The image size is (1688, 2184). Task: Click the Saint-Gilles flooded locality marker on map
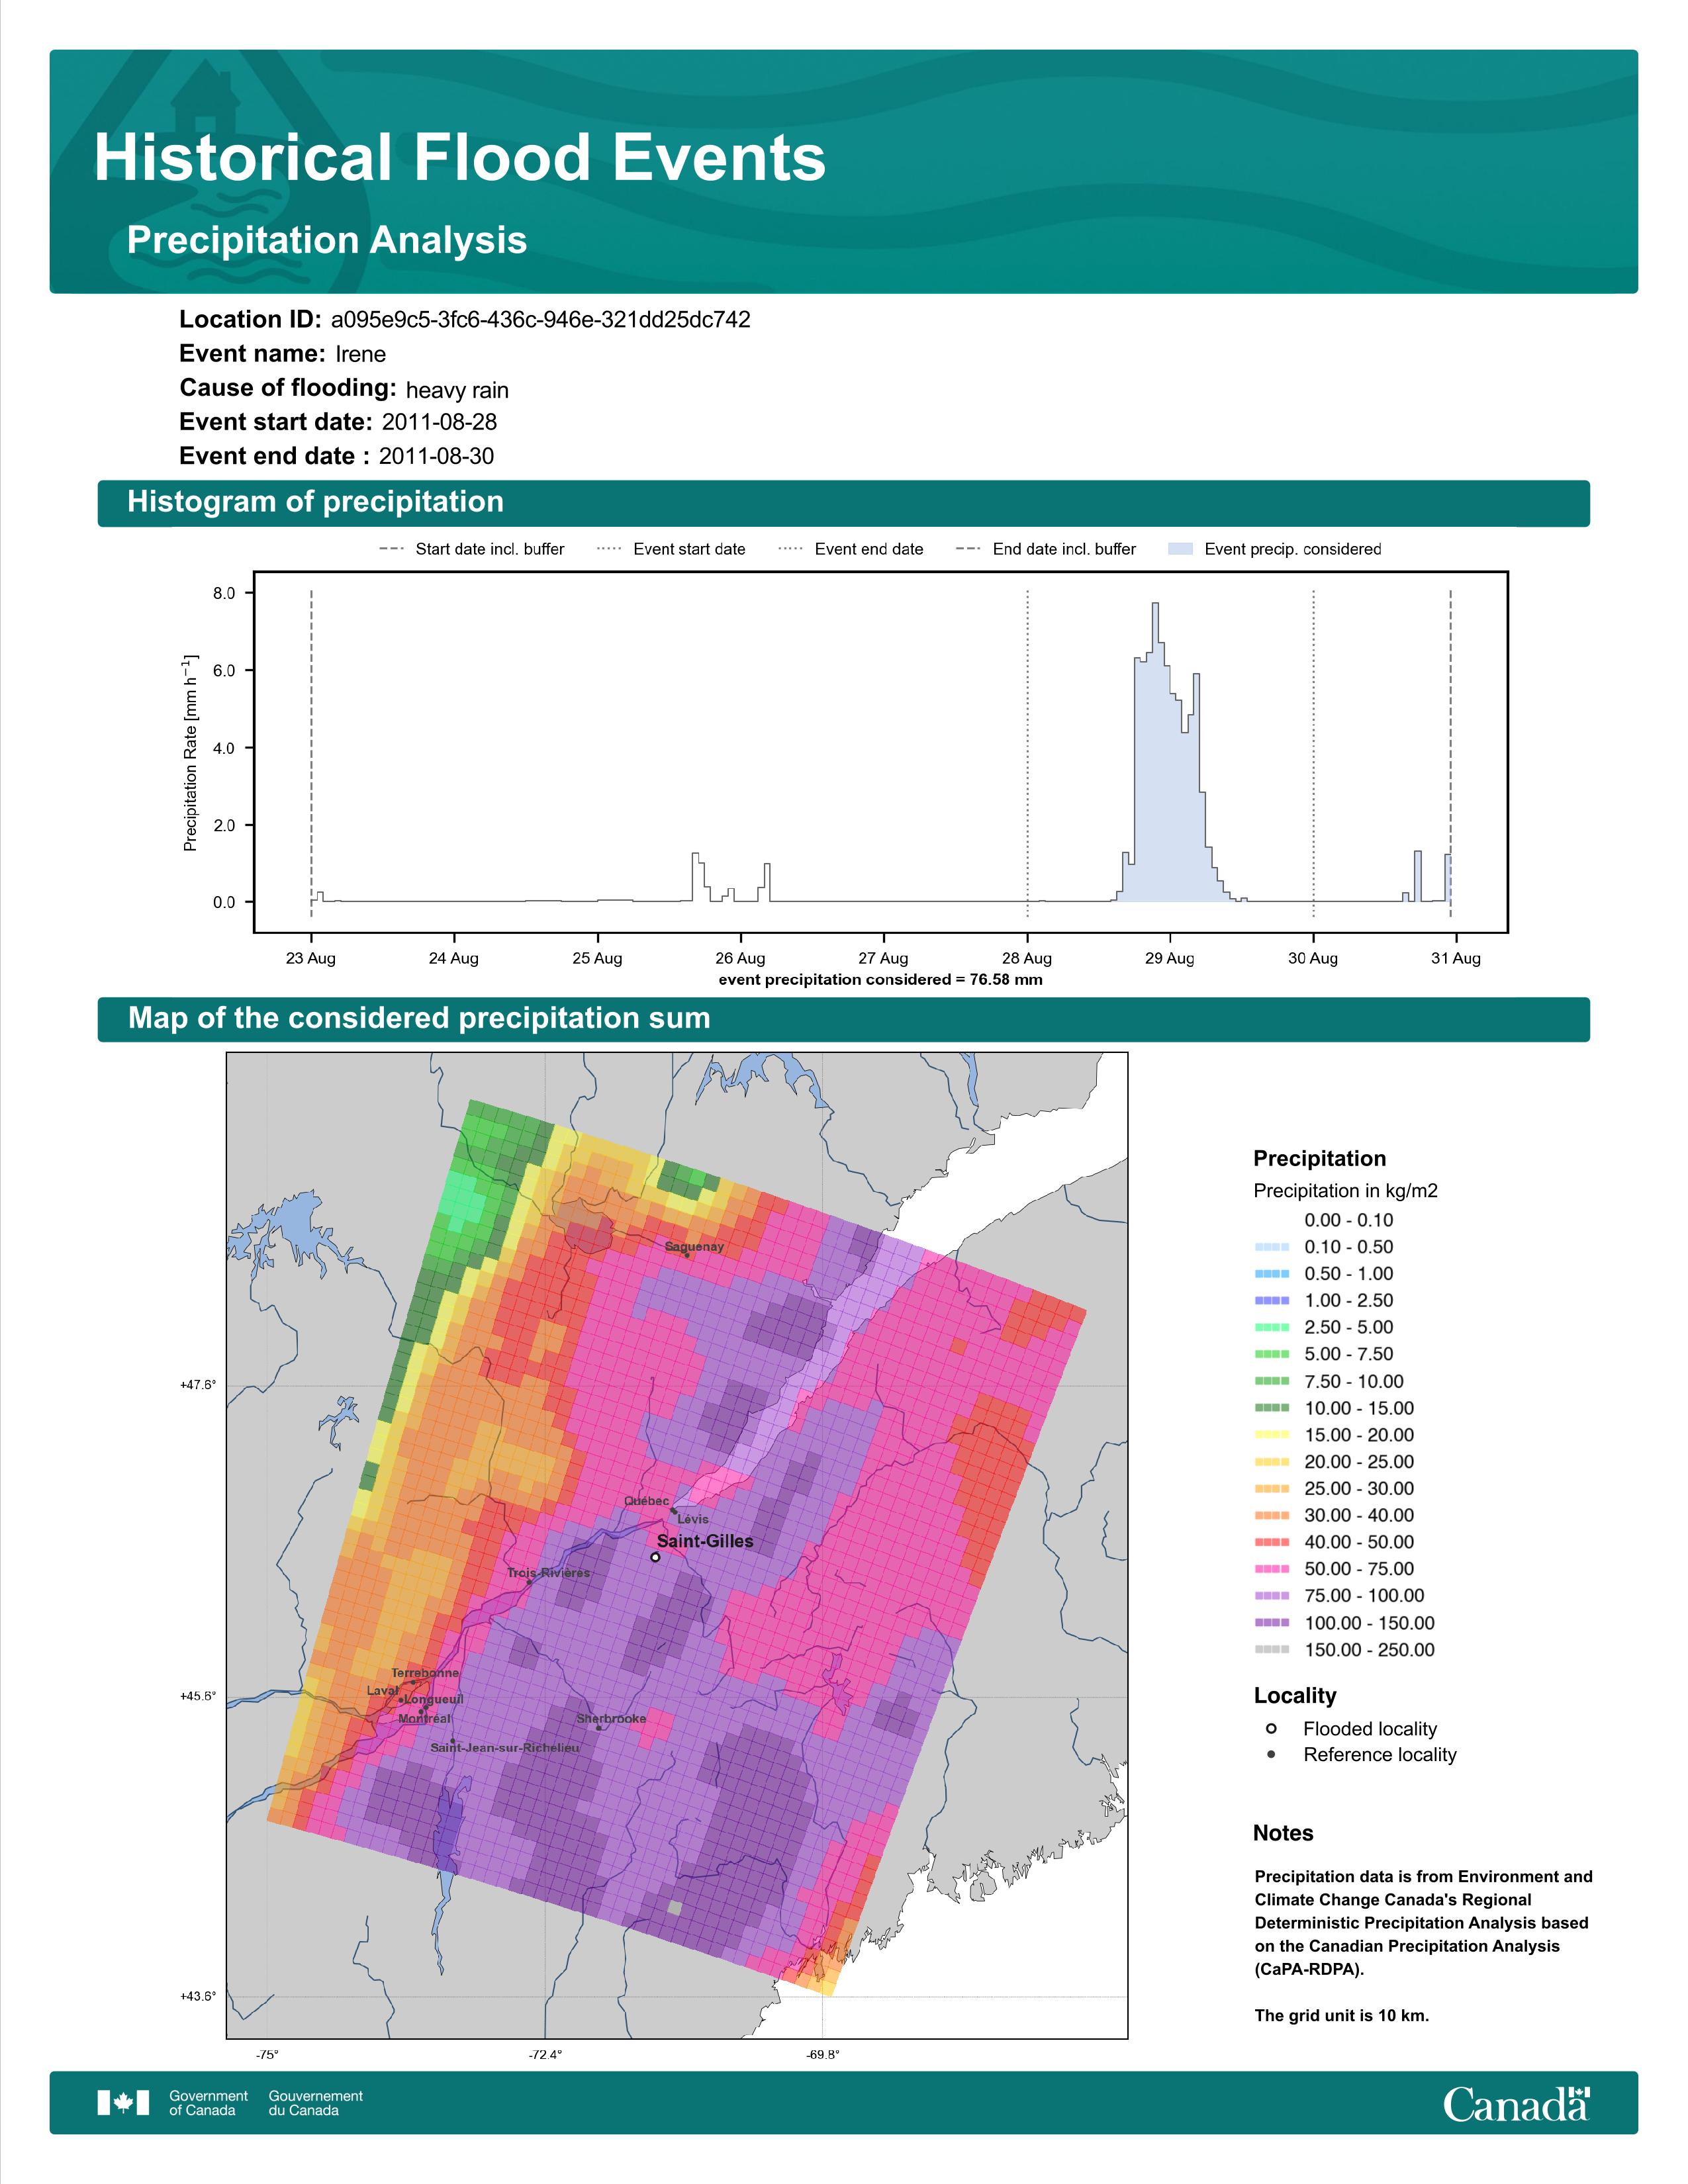655,1557
